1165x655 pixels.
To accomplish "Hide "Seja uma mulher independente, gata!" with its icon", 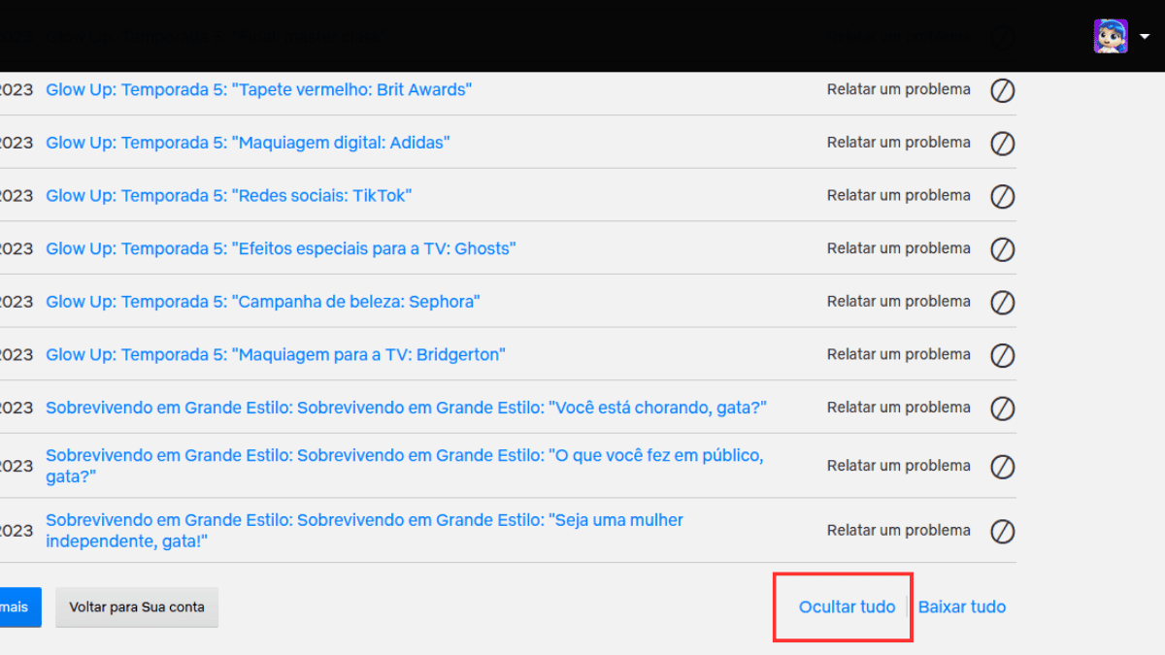I will (1003, 532).
